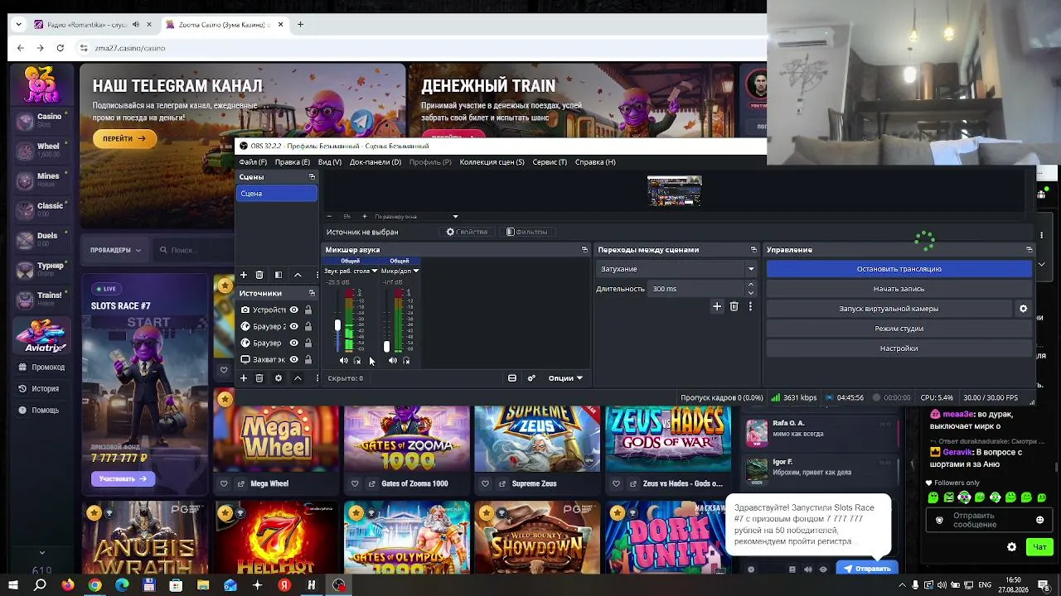1061x596 pixels.
Task: Toggle lock on Браузер 2 source
Action: pyautogui.click(x=308, y=327)
